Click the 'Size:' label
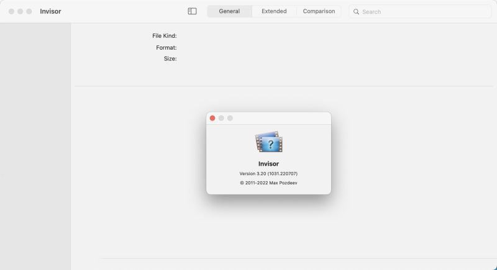 coord(170,58)
